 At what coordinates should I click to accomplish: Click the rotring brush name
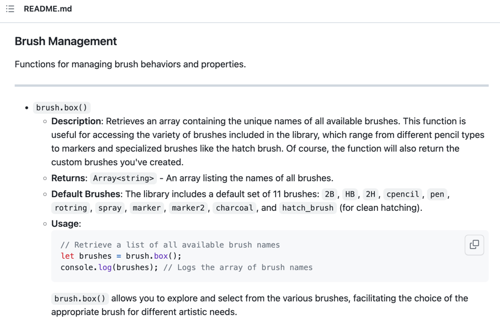tap(71, 208)
